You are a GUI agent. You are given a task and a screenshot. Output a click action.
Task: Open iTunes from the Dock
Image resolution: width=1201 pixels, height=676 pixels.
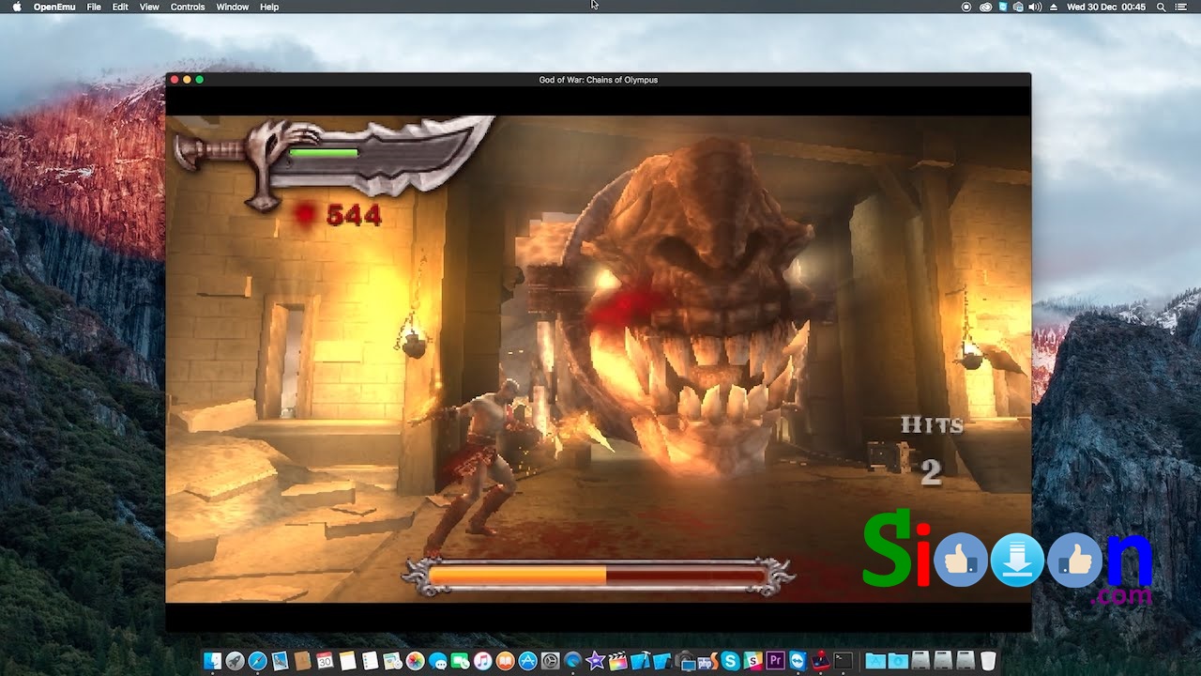[x=480, y=662]
